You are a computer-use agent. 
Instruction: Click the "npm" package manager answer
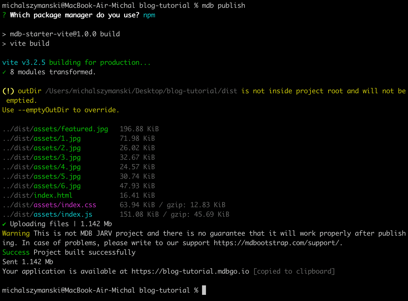[x=149, y=15]
